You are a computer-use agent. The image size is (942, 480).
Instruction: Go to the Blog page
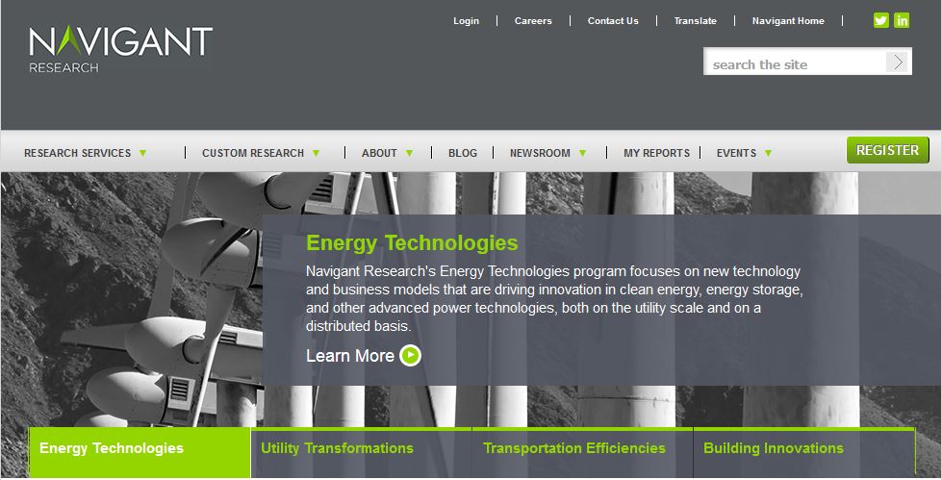463,153
